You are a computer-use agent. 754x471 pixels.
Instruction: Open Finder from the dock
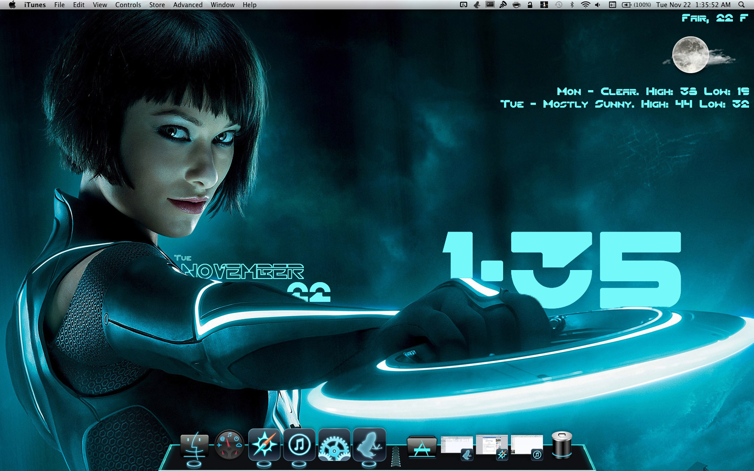[194, 445]
